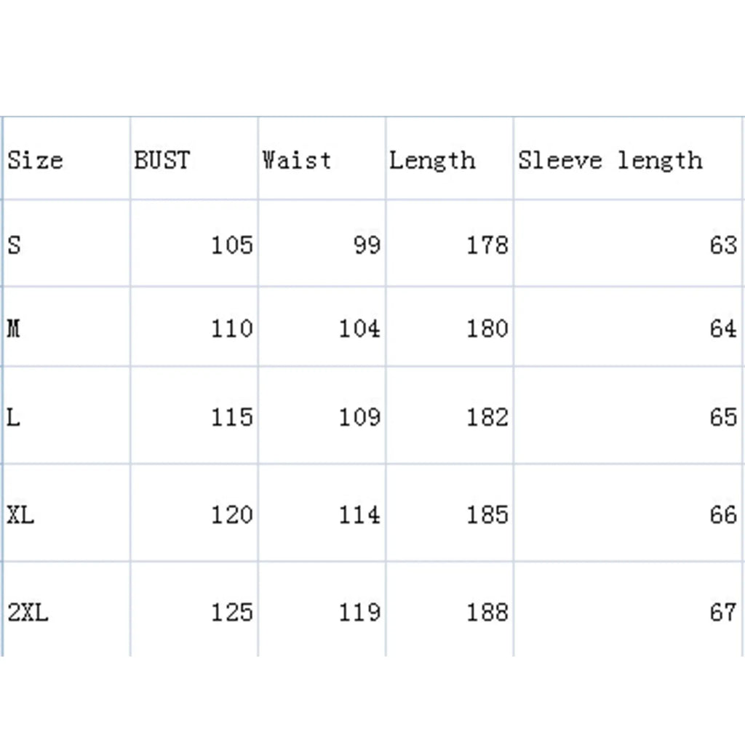Click the bust value 105
Viewport: 745px width, 745px height.
tap(232, 245)
